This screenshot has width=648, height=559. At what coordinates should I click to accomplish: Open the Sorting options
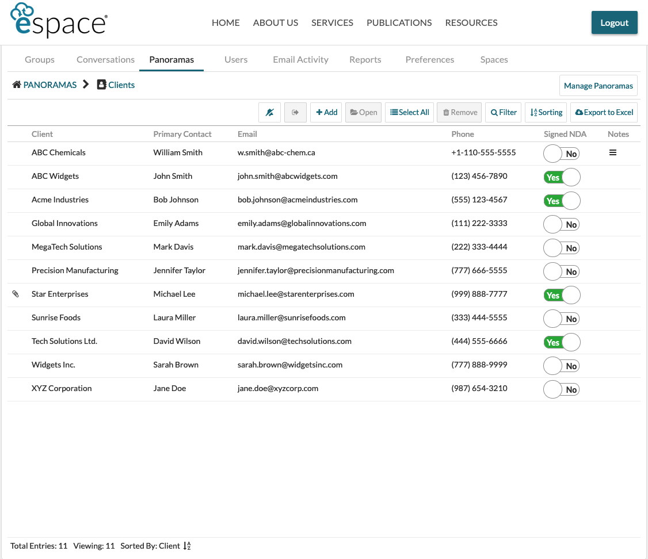(546, 112)
